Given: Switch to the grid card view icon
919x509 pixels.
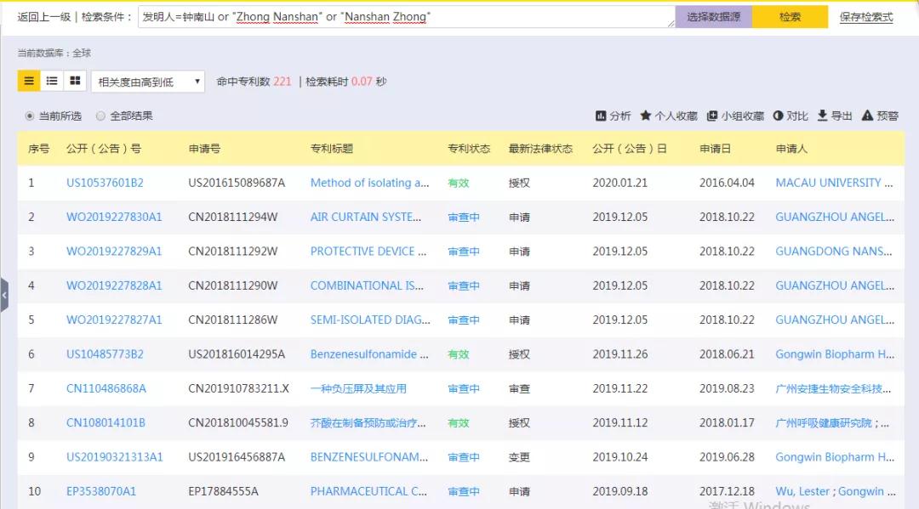Looking at the screenshot, I should click(x=73, y=81).
